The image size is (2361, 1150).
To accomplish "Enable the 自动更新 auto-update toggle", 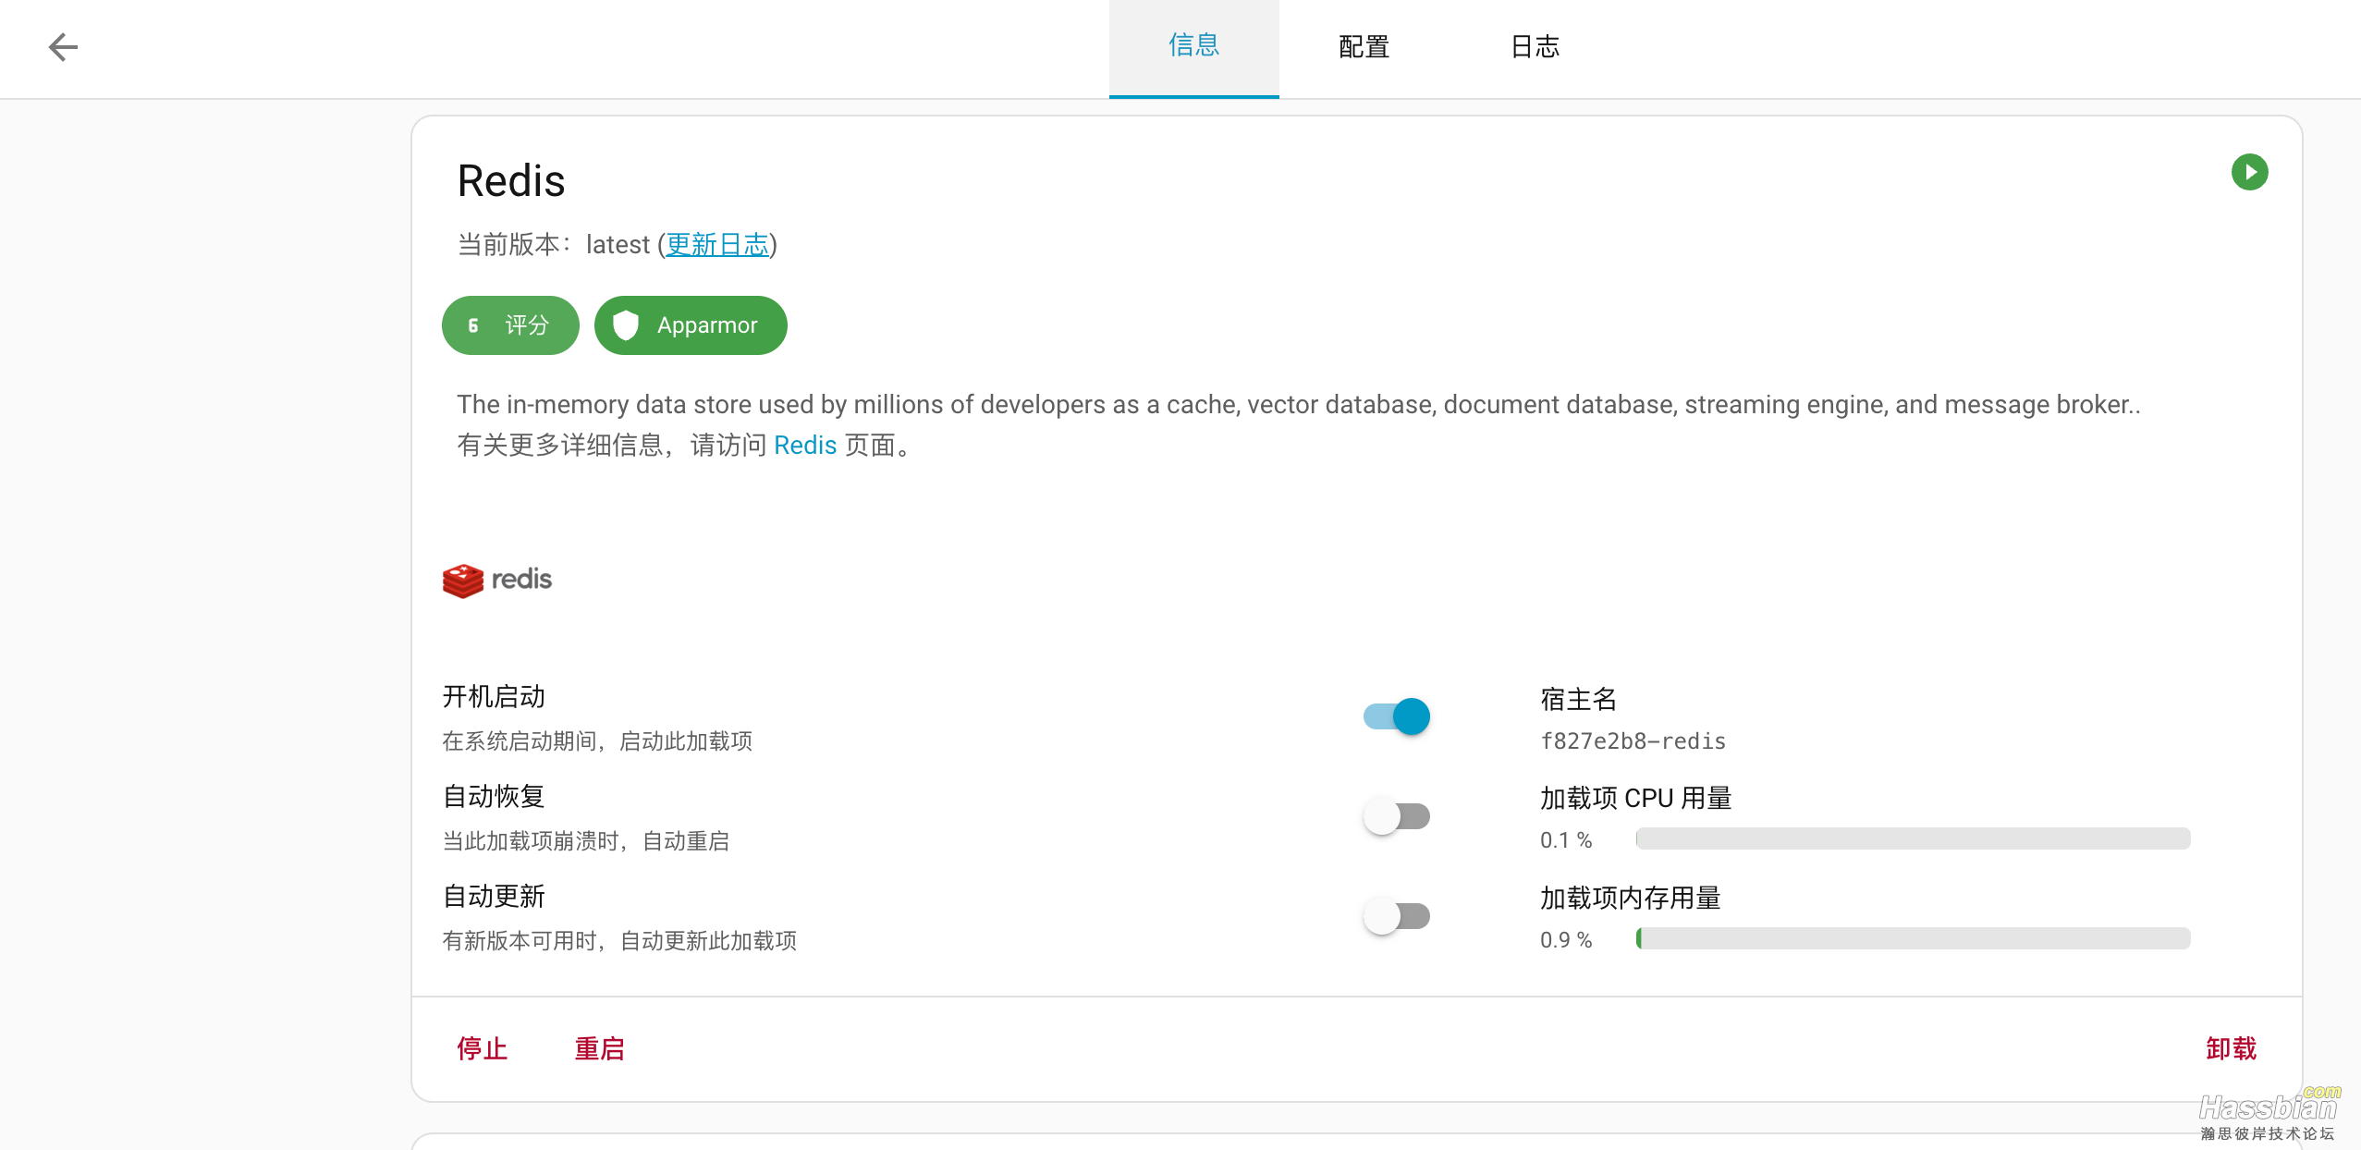I will pos(1397,916).
